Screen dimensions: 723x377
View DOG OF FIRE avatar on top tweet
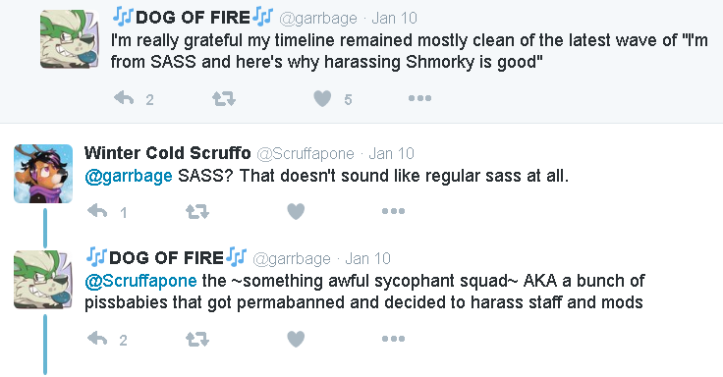click(69, 39)
